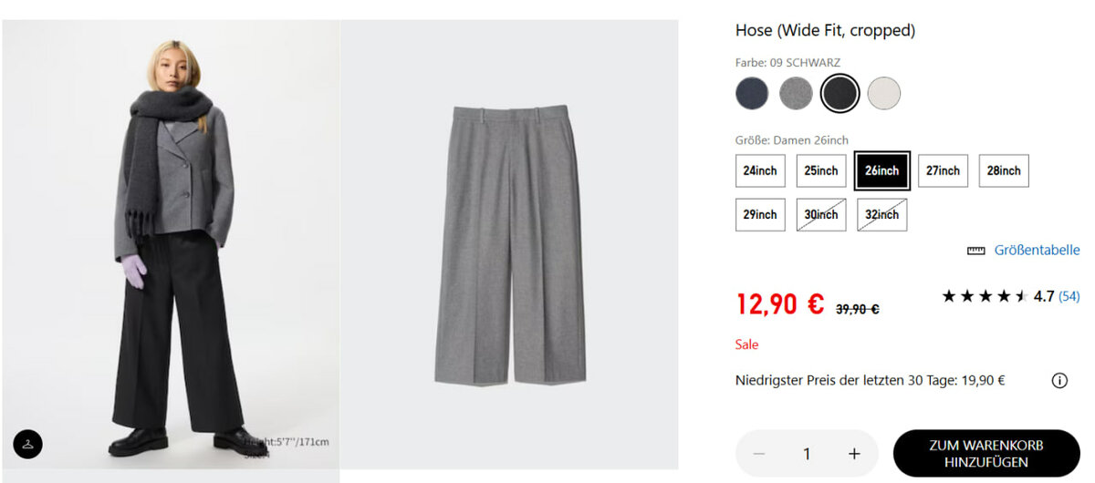The width and height of the screenshot is (1095, 483).
Task: Click Zum Warenkorb hinzufügen button
Action: point(986,454)
